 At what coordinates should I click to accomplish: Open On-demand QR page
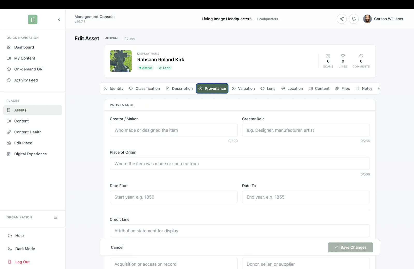[33, 69]
